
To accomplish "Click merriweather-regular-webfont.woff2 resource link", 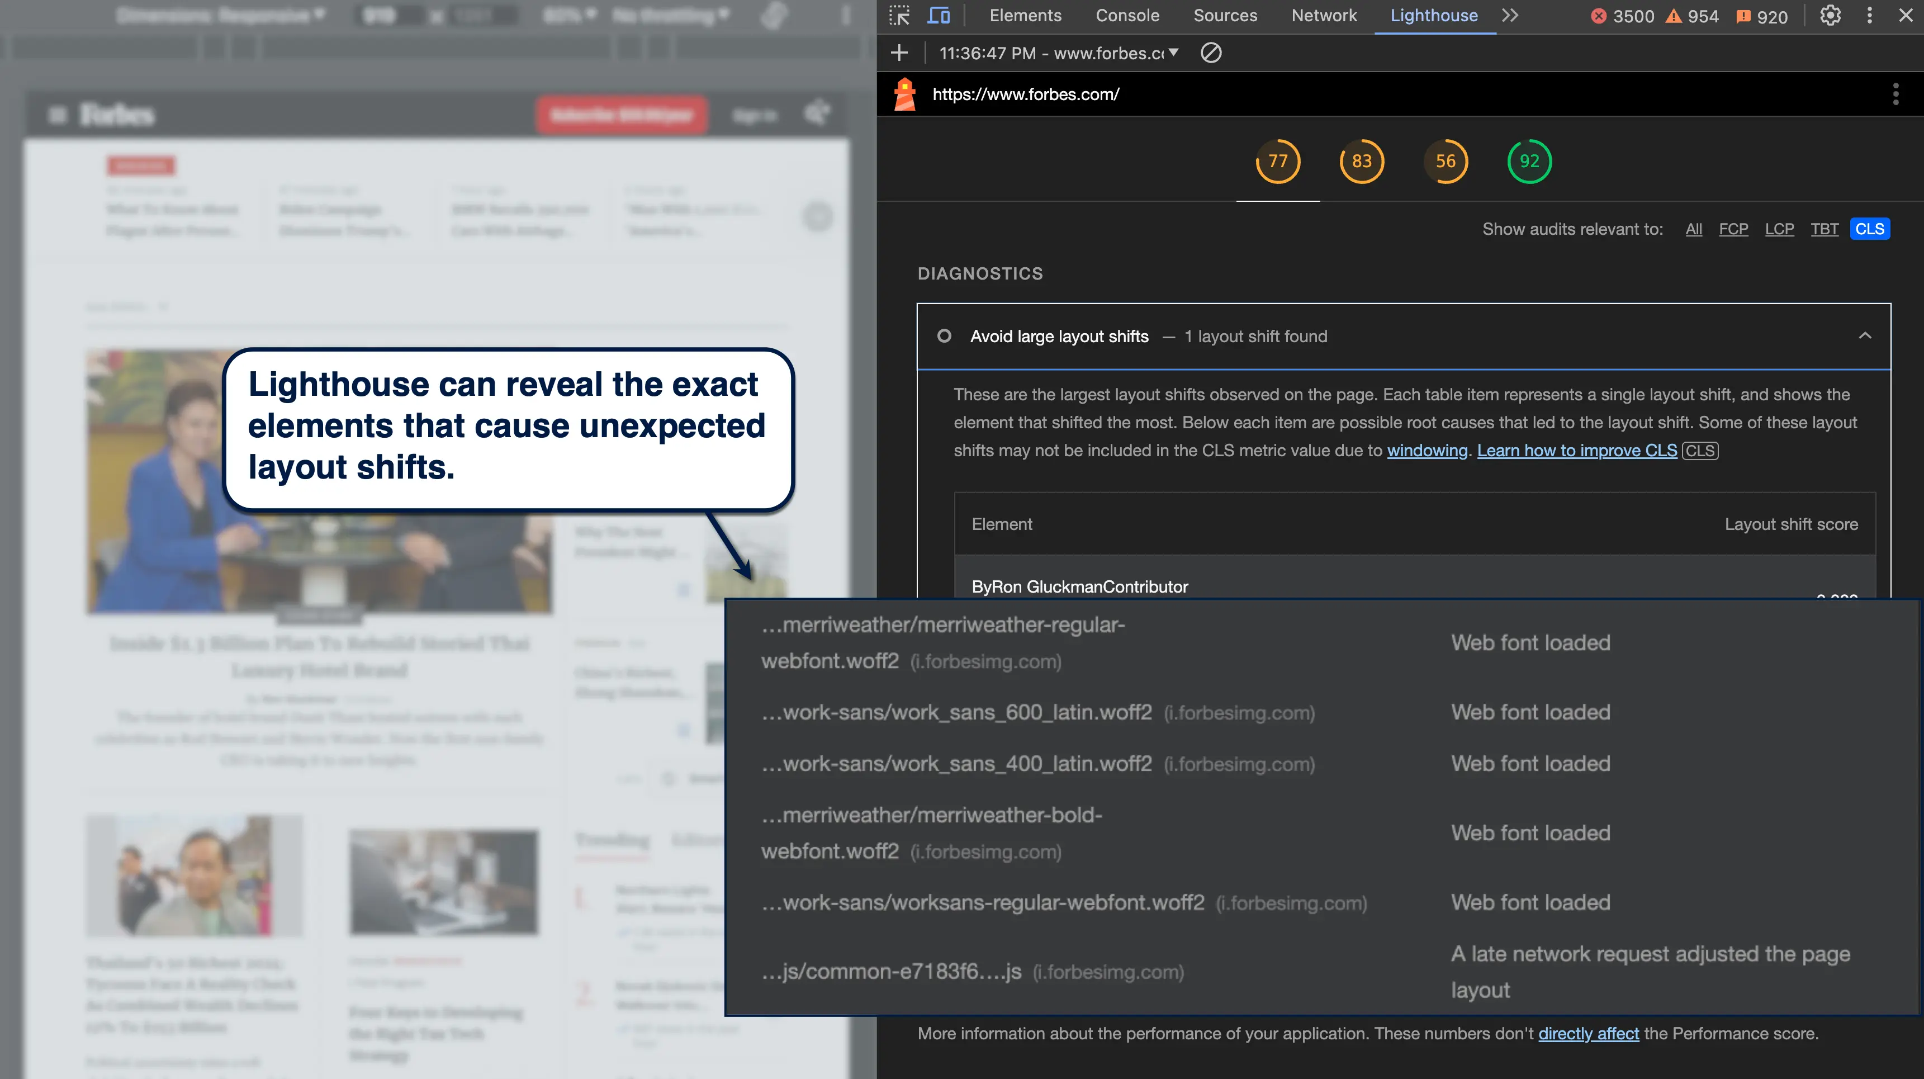I will pyautogui.click(x=942, y=642).
